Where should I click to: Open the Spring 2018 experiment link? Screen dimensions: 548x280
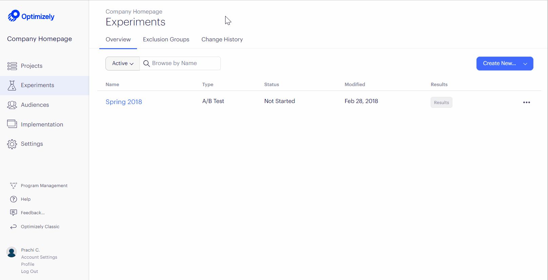pyautogui.click(x=124, y=102)
